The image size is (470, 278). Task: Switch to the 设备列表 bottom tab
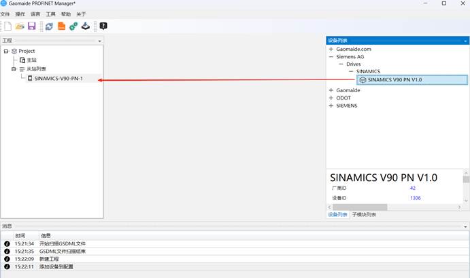click(337, 214)
